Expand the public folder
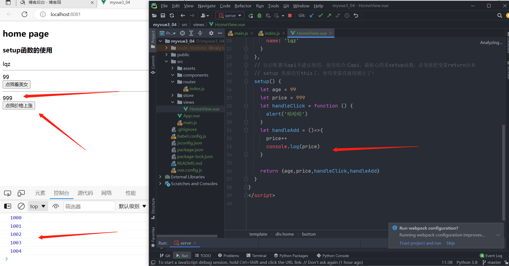The image size is (509, 266). pyautogui.click(x=166, y=55)
